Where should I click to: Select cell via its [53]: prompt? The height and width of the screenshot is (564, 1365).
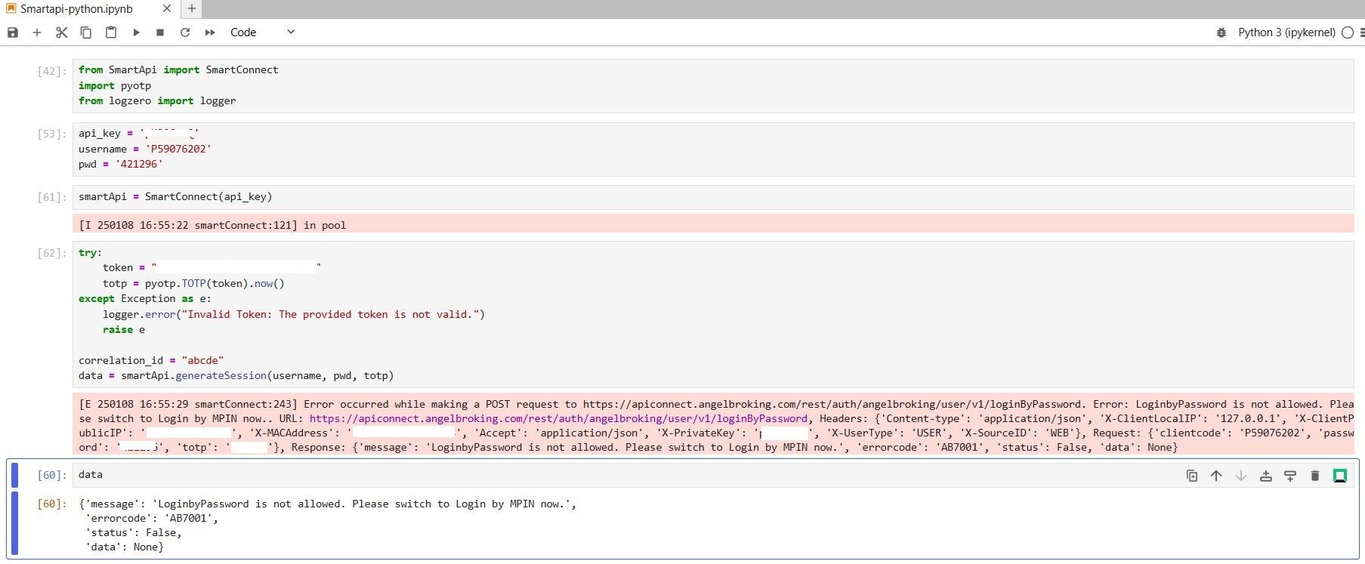52,134
